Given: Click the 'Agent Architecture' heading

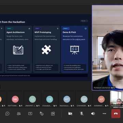Looking at the screenshot, I should point(15,32).
